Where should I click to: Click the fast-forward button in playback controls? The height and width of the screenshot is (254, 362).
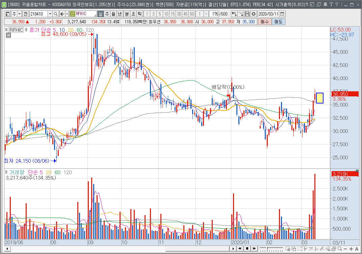tap(254, 249)
